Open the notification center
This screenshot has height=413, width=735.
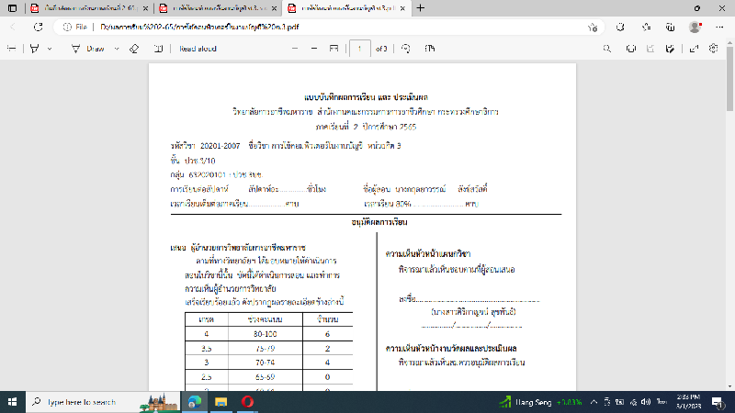click(x=718, y=402)
